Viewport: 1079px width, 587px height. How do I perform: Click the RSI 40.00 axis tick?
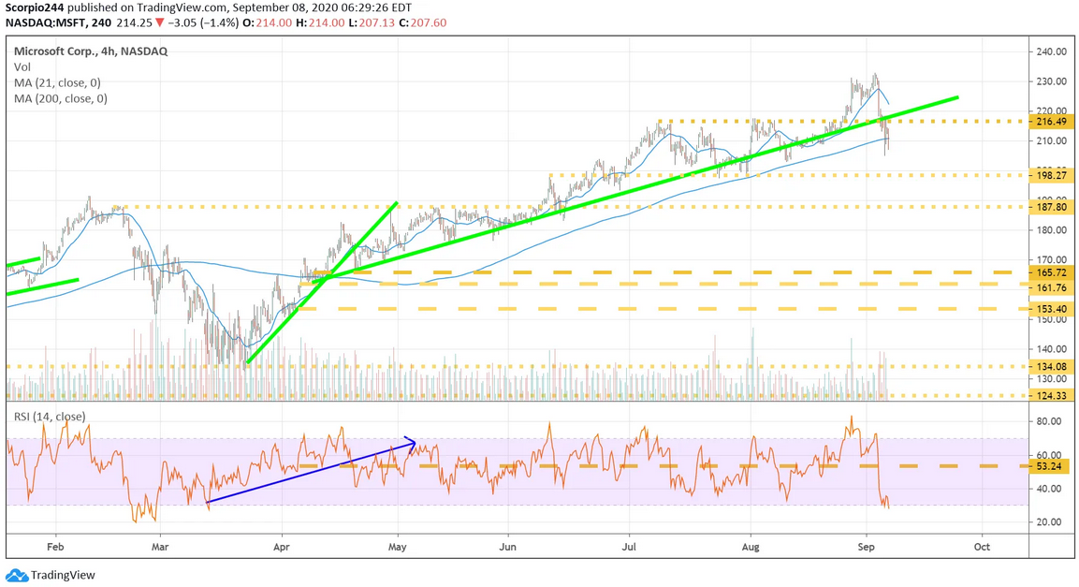coord(1049,490)
